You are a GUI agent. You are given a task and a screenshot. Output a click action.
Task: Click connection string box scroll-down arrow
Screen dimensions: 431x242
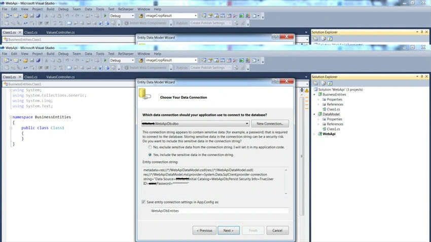[x=286, y=193]
